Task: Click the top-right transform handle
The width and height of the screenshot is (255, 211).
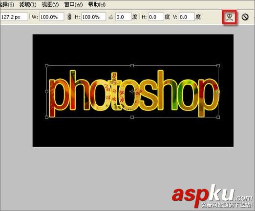Action: tap(218, 66)
